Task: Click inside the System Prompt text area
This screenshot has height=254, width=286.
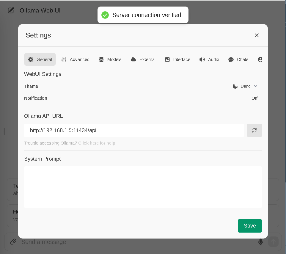Action: point(143,187)
